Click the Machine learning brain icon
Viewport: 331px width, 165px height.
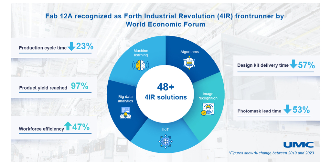(141, 65)
